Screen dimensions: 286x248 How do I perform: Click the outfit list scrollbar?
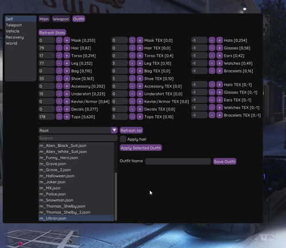click(x=116, y=196)
